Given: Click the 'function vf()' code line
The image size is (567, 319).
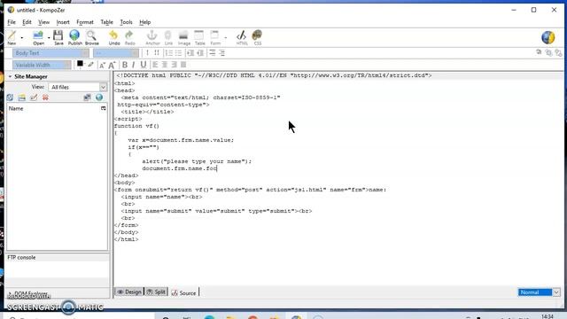Looking at the screenshot, I should pyautogui.click(x=136, y=126).
